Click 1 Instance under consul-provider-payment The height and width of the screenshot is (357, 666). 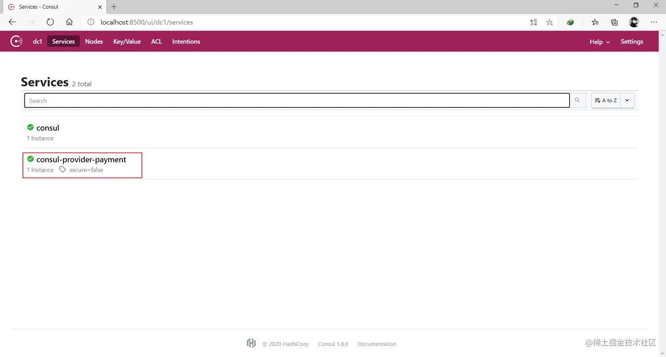pos(40,170)
